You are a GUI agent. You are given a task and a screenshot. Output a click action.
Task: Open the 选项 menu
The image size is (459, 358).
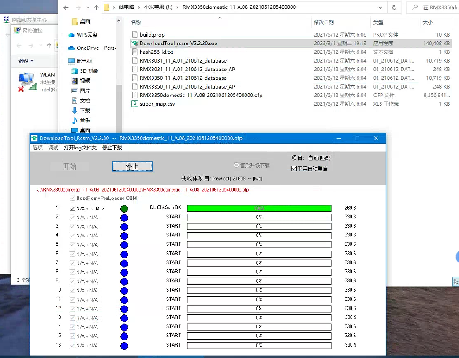point(37,148)
